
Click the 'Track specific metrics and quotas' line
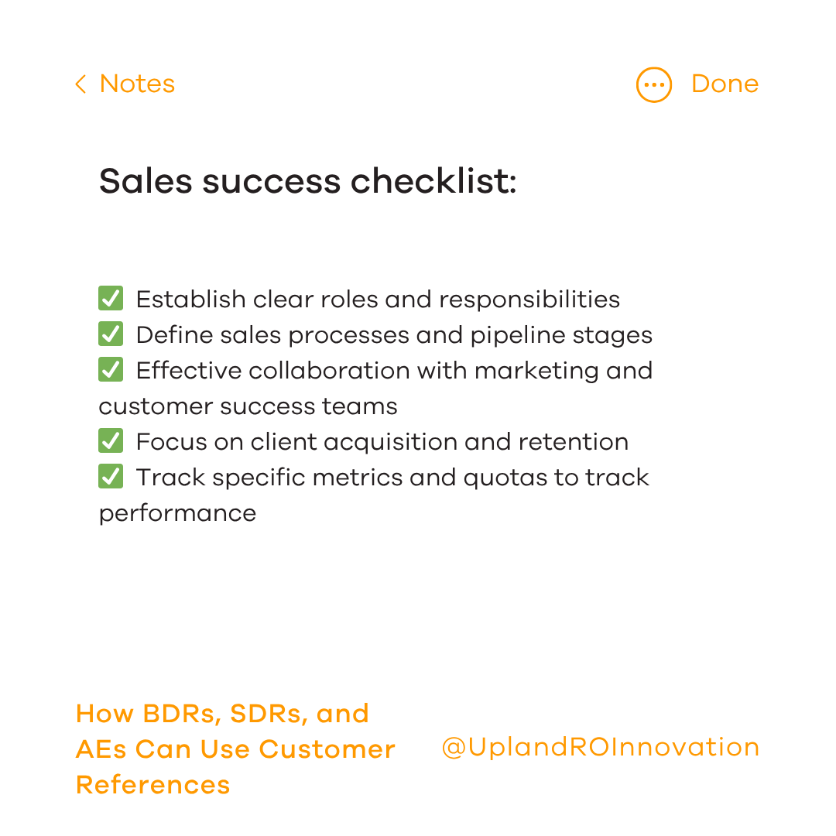(x=392, y=478)
